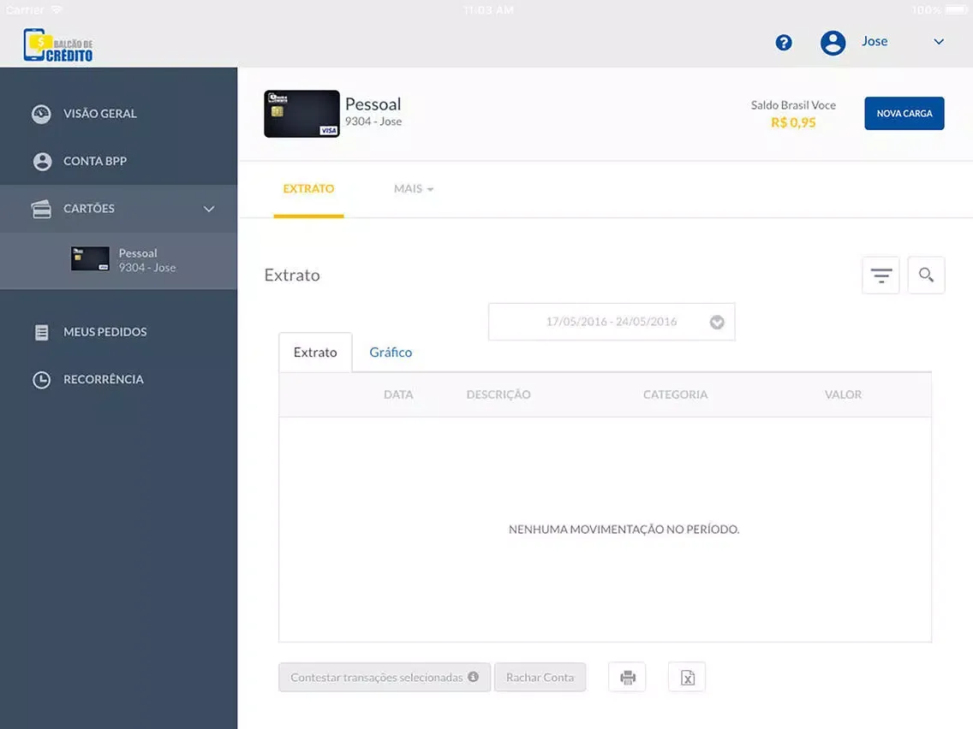Screen dimensions: 973x729
Task: Open Conta BPP in the sidebar
Action: [x=118, y=161]
